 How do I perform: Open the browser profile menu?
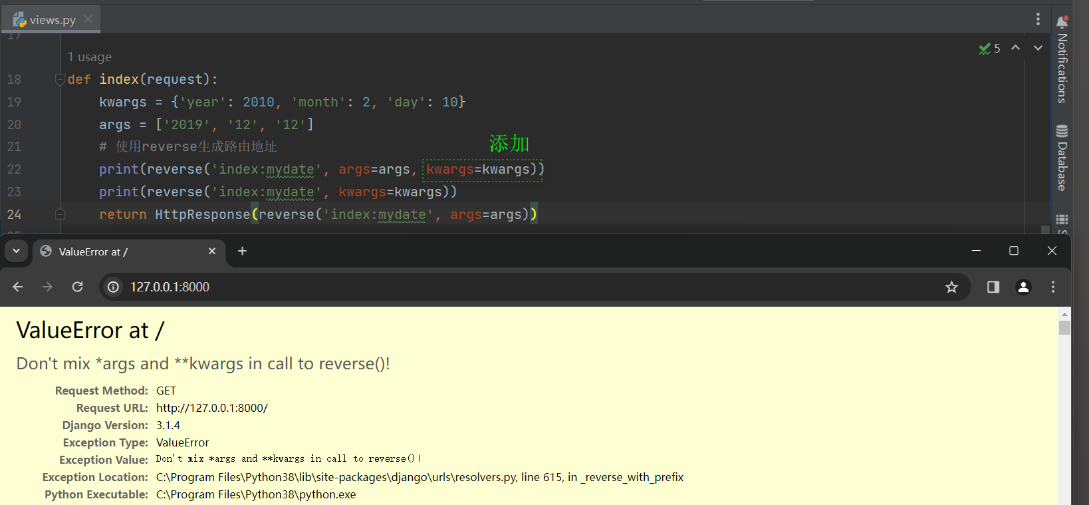point(1023,287)
